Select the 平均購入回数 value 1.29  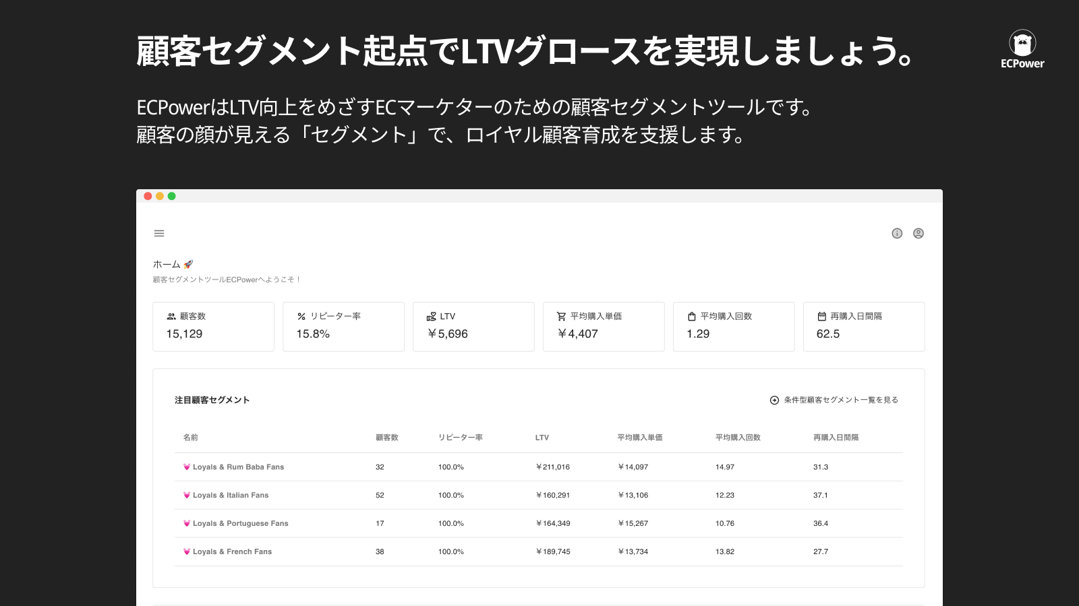tap(698, 334)
